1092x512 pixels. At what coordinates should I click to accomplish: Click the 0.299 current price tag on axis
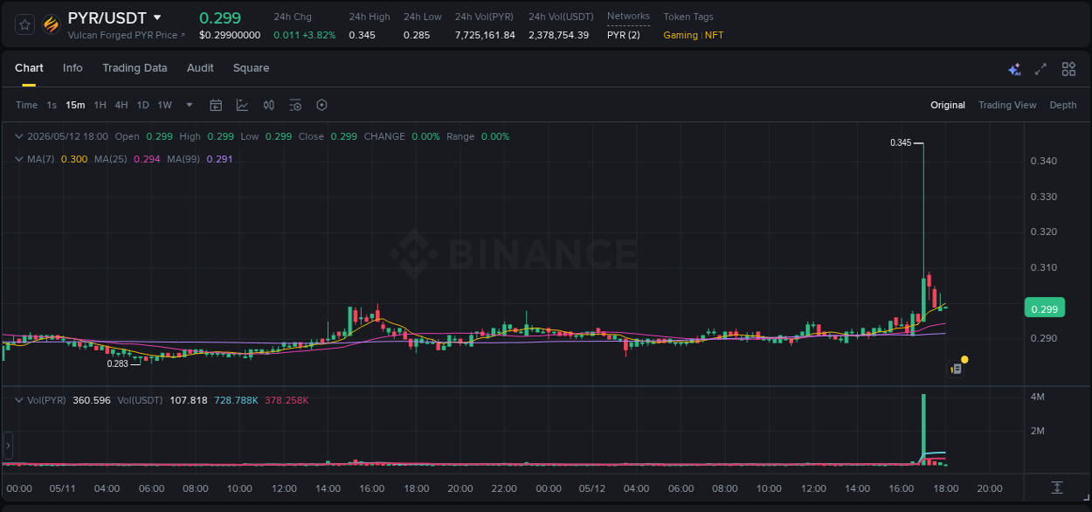(1044, 308)
